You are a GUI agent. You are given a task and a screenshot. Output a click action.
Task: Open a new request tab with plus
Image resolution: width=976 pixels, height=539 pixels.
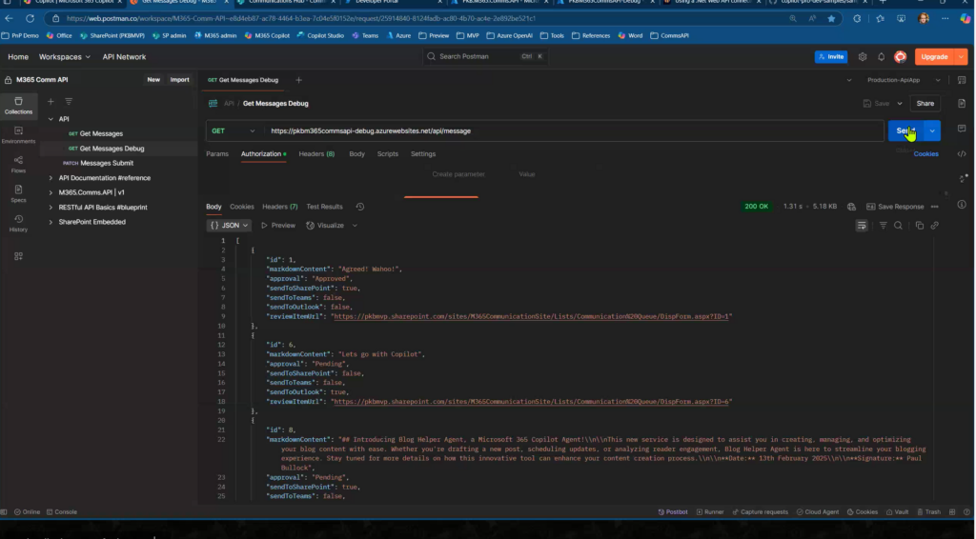(x=298, y=80)
